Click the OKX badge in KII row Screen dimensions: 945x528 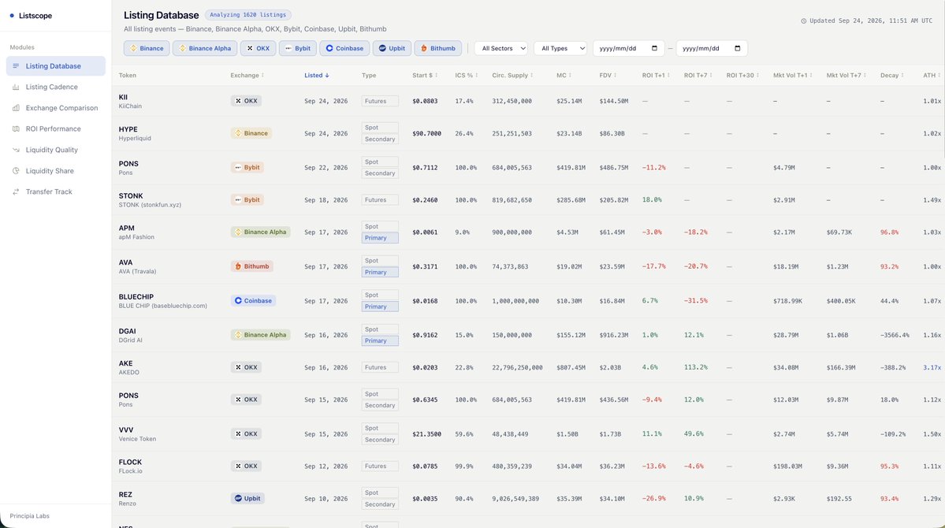[246, 101]
